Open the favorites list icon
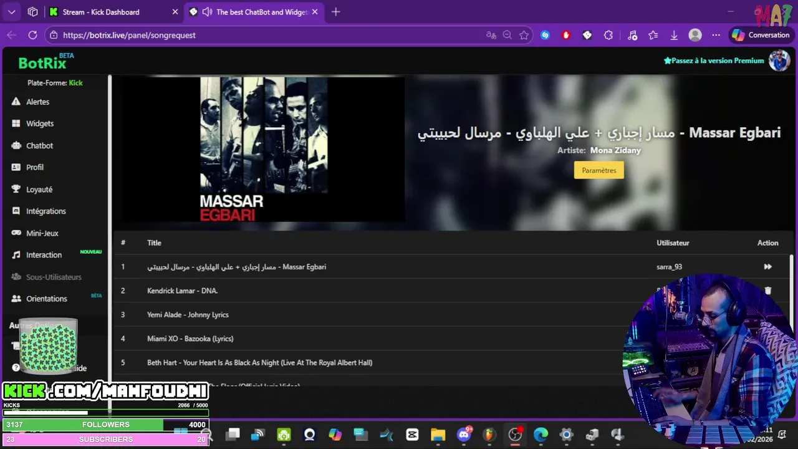This screenshot has width=798, height=449. coord(653,35)
